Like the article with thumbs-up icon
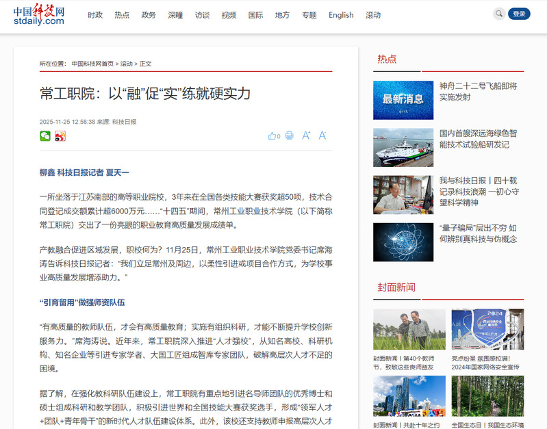Screen dimensions: 547x429 [272, 136]
